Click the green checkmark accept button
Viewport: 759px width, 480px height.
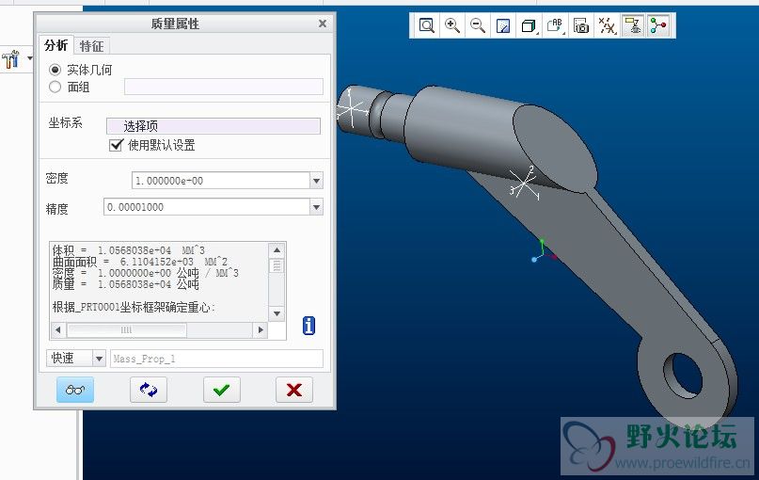(x=222, y=390)
